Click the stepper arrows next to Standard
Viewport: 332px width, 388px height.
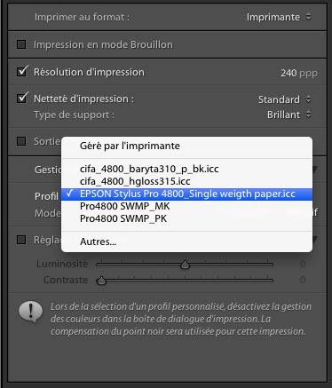pyautogui.click(x=308, y=99)
